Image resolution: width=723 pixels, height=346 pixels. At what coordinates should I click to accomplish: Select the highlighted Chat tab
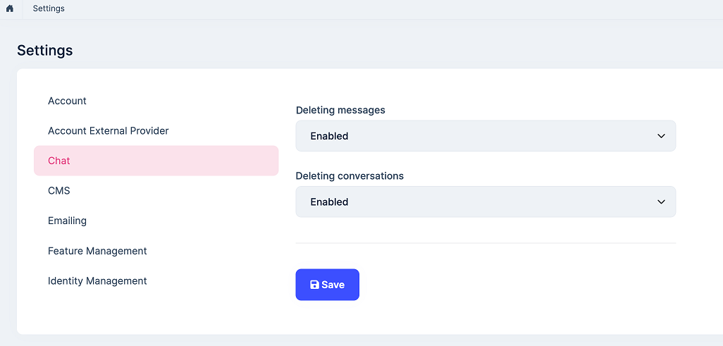59,161
